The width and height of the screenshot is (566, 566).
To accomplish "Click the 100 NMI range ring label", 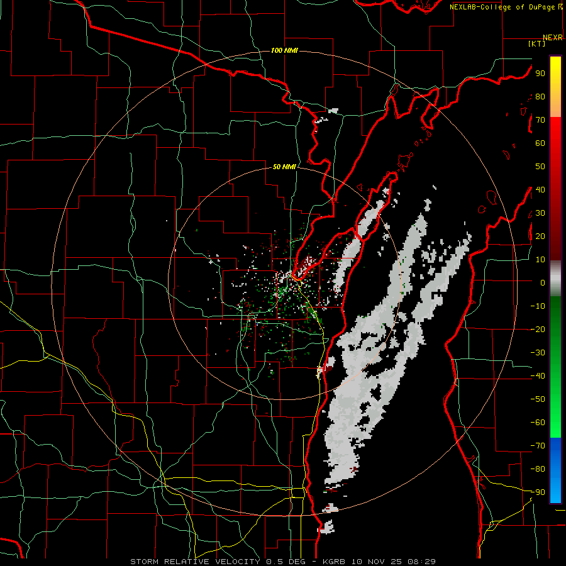I will (x=284, y=50).
